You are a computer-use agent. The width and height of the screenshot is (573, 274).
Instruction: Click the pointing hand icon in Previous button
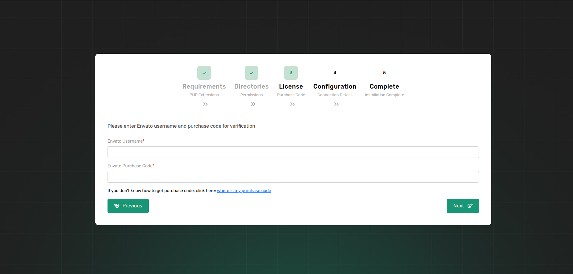coord(116,206)
